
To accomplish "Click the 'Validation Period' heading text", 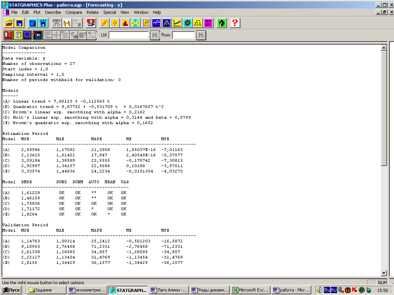I will 25,225.
